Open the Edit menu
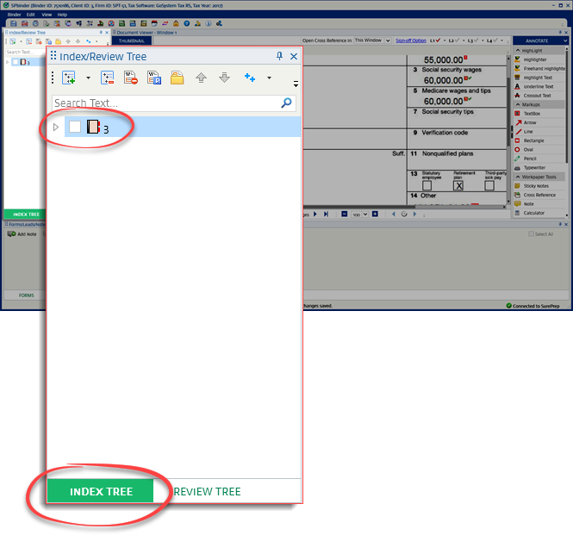Screen dimensions: 573x535 coord(31,15)
